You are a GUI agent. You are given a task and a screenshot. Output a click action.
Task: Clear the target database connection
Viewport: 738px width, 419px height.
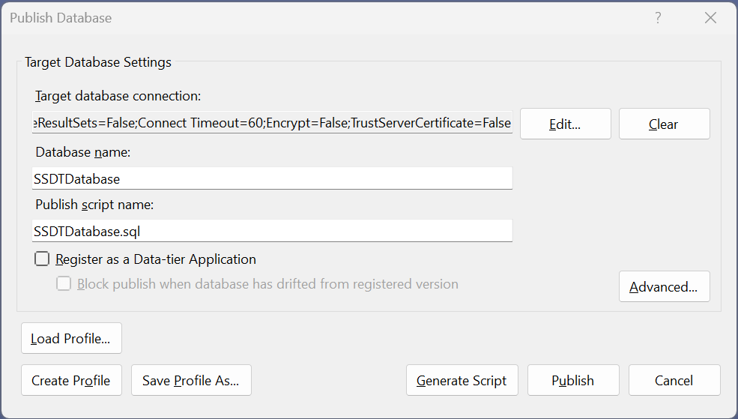click(x=664, y=124)
